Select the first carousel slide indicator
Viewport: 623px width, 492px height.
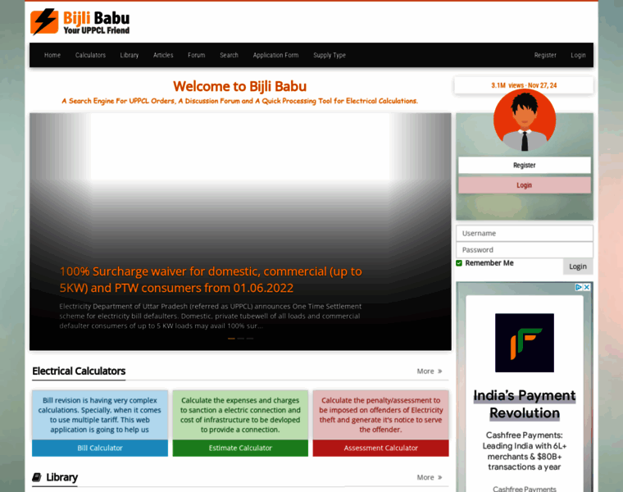pyautogui.click(x=231, y=339)
